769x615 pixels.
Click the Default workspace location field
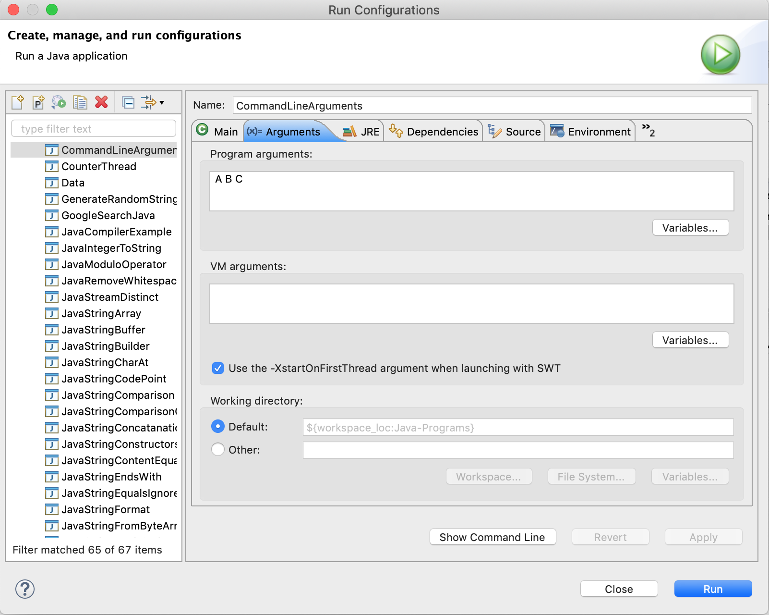(x=518, y=427)
